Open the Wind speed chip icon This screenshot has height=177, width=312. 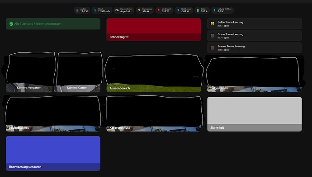pyautogui.click(x=95, y=10)
